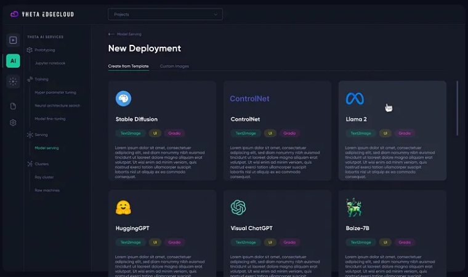Click Text2image tag on ControlNet

point(246,133)
